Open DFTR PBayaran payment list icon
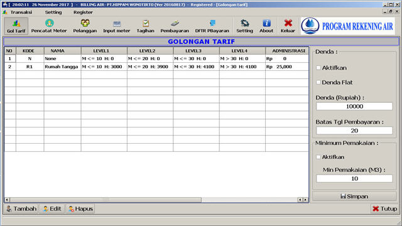Viewport: 402px width, 226px height. pos(212,26)
